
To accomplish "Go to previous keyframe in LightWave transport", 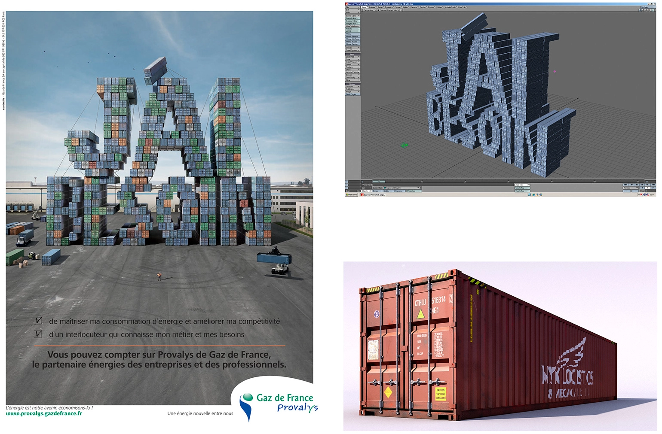I will click(631, 185).
